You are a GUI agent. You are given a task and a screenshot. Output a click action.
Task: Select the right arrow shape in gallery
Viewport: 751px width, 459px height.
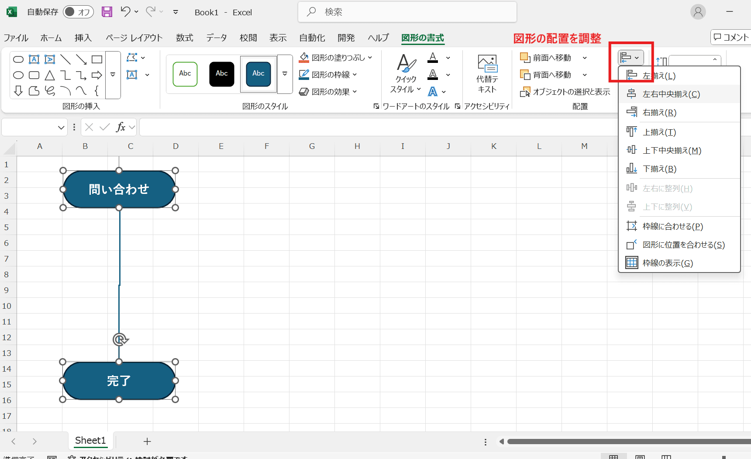97,75
